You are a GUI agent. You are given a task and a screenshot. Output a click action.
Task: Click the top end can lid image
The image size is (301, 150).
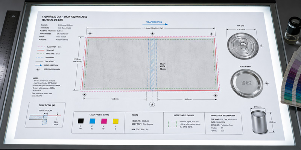click(x=243, y=46)
